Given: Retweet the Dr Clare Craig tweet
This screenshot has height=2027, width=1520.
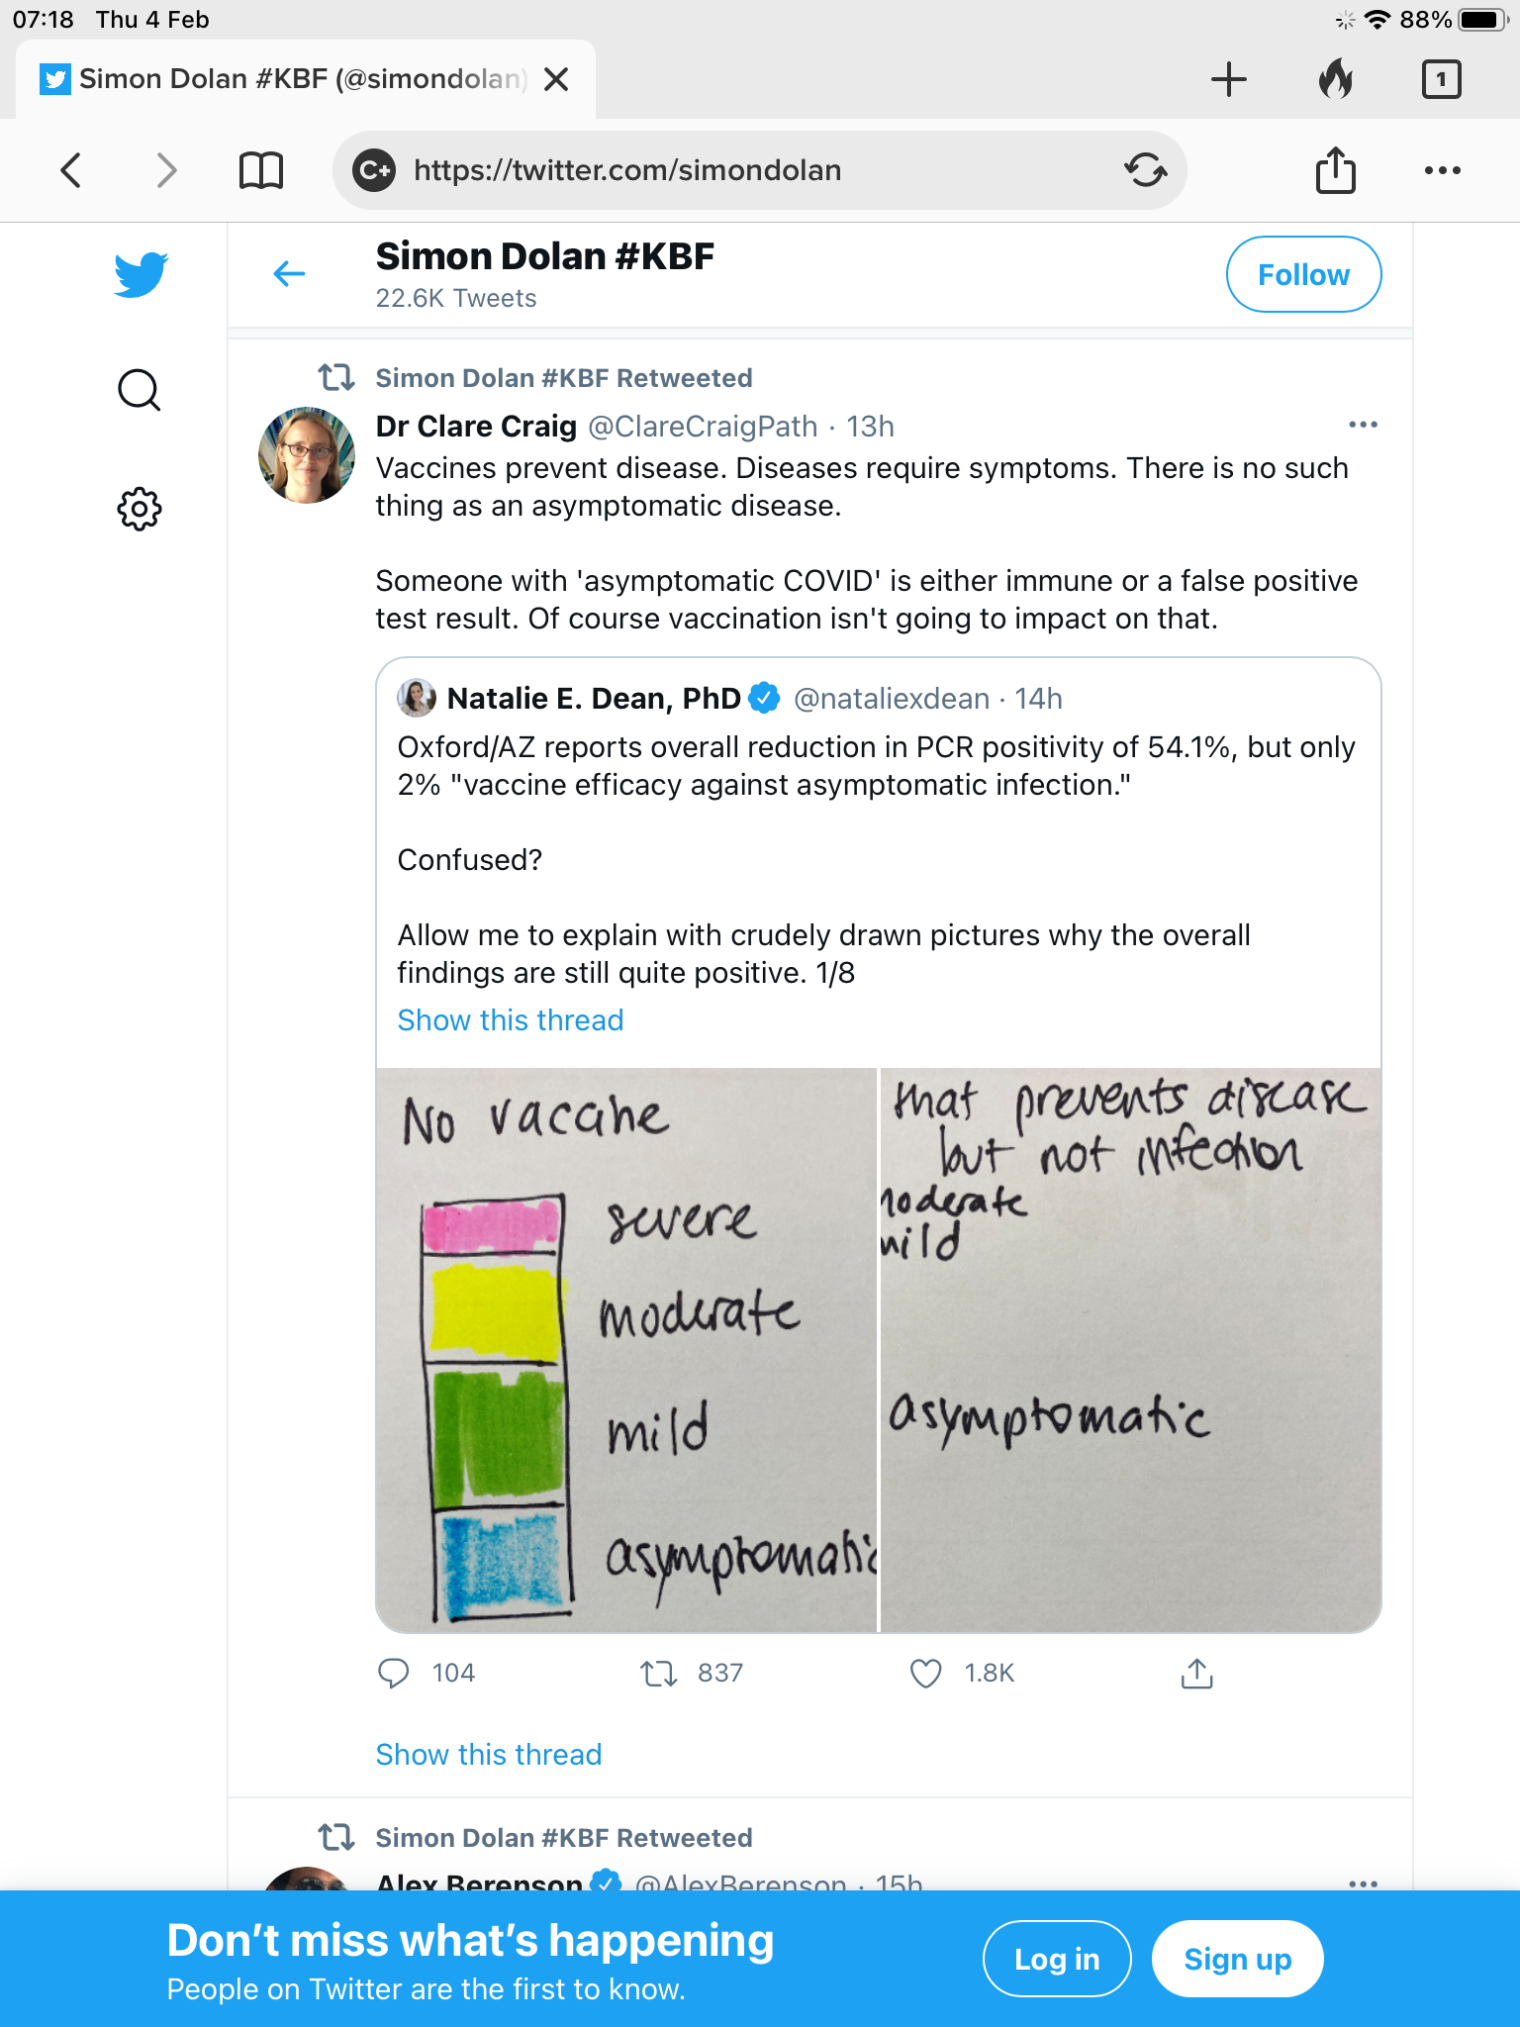Looking at the screenshot, I should pyautogui.click(x=658, y=1673).
